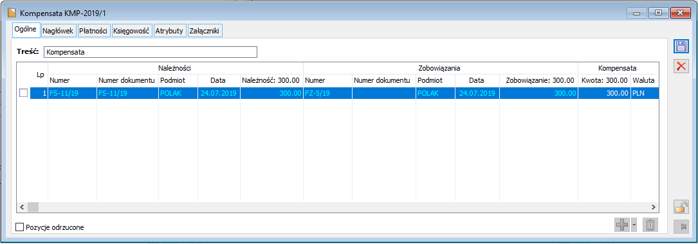Viewport: 698px width, 244px height.
Task: Open the Płatności tab
Action: point(93,31)
